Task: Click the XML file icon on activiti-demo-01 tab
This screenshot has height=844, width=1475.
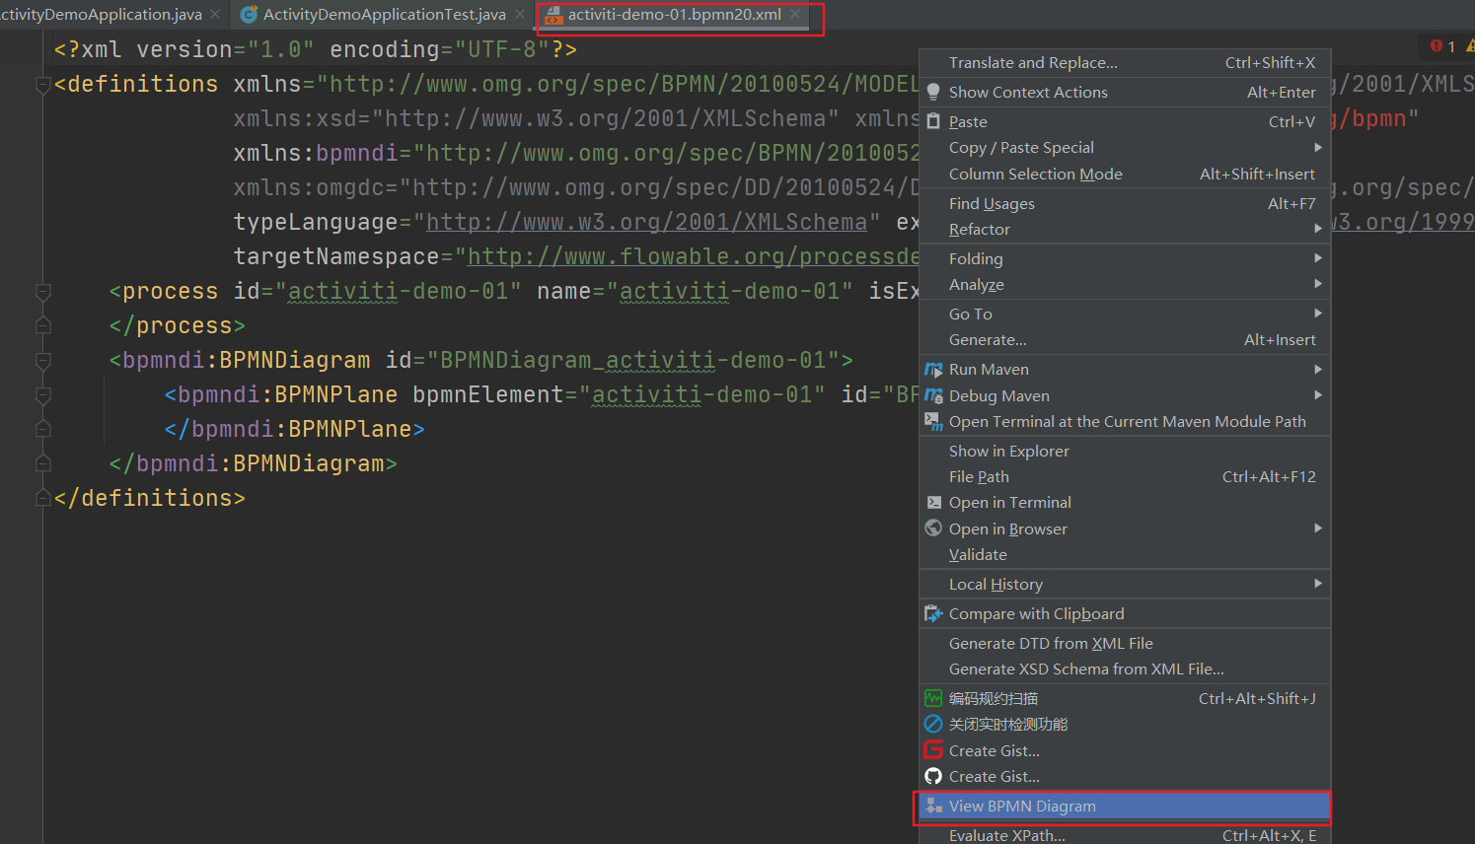Action: click(x=553, y=14)
